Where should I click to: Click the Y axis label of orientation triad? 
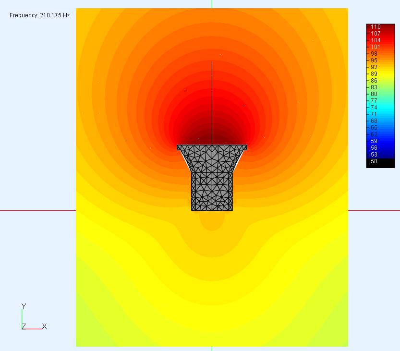[x=24, y=306]
